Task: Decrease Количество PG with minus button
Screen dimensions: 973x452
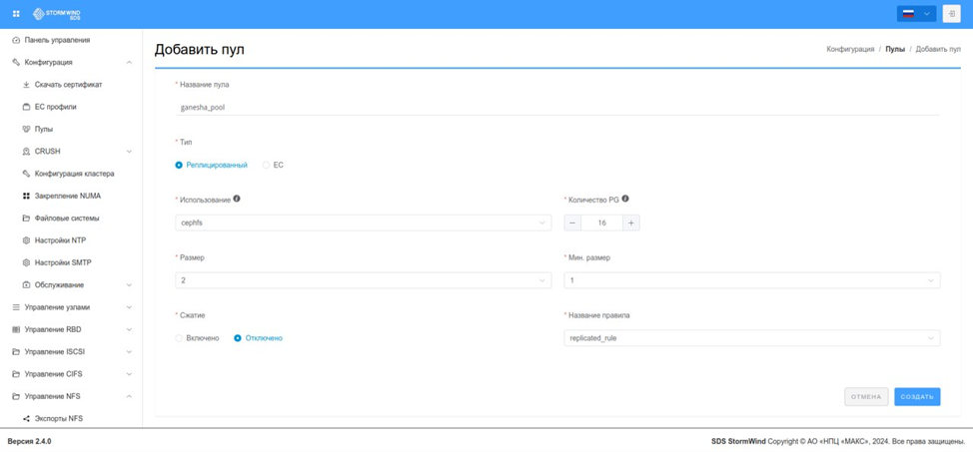Action: [572, 224]
